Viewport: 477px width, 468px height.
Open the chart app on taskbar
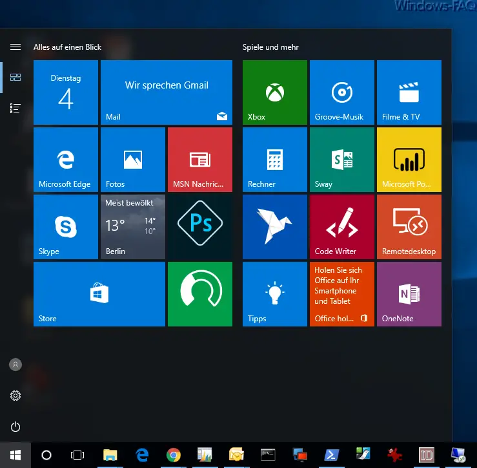point(205,455)
